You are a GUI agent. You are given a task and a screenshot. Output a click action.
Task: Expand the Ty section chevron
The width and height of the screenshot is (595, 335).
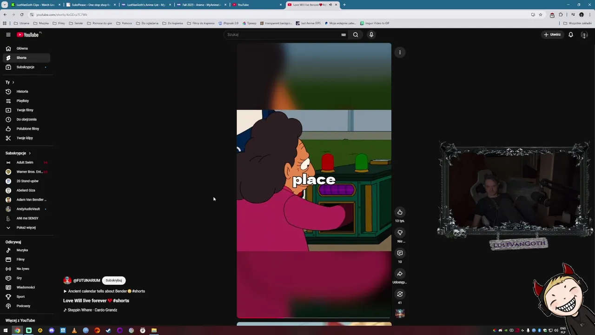pos(13,82)
